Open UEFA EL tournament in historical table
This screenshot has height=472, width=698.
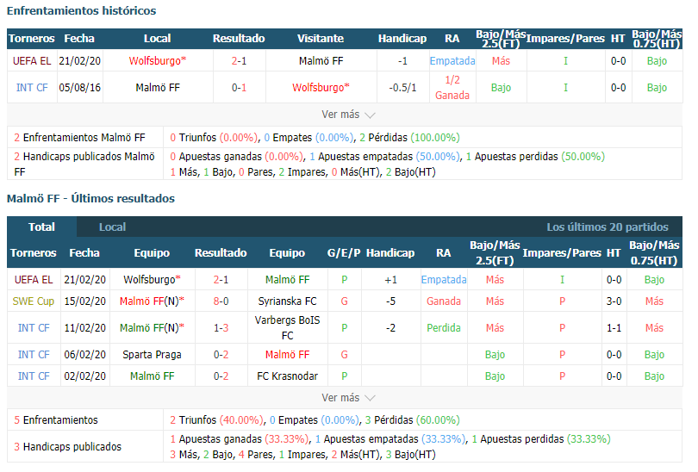click(x=32, y=61)
